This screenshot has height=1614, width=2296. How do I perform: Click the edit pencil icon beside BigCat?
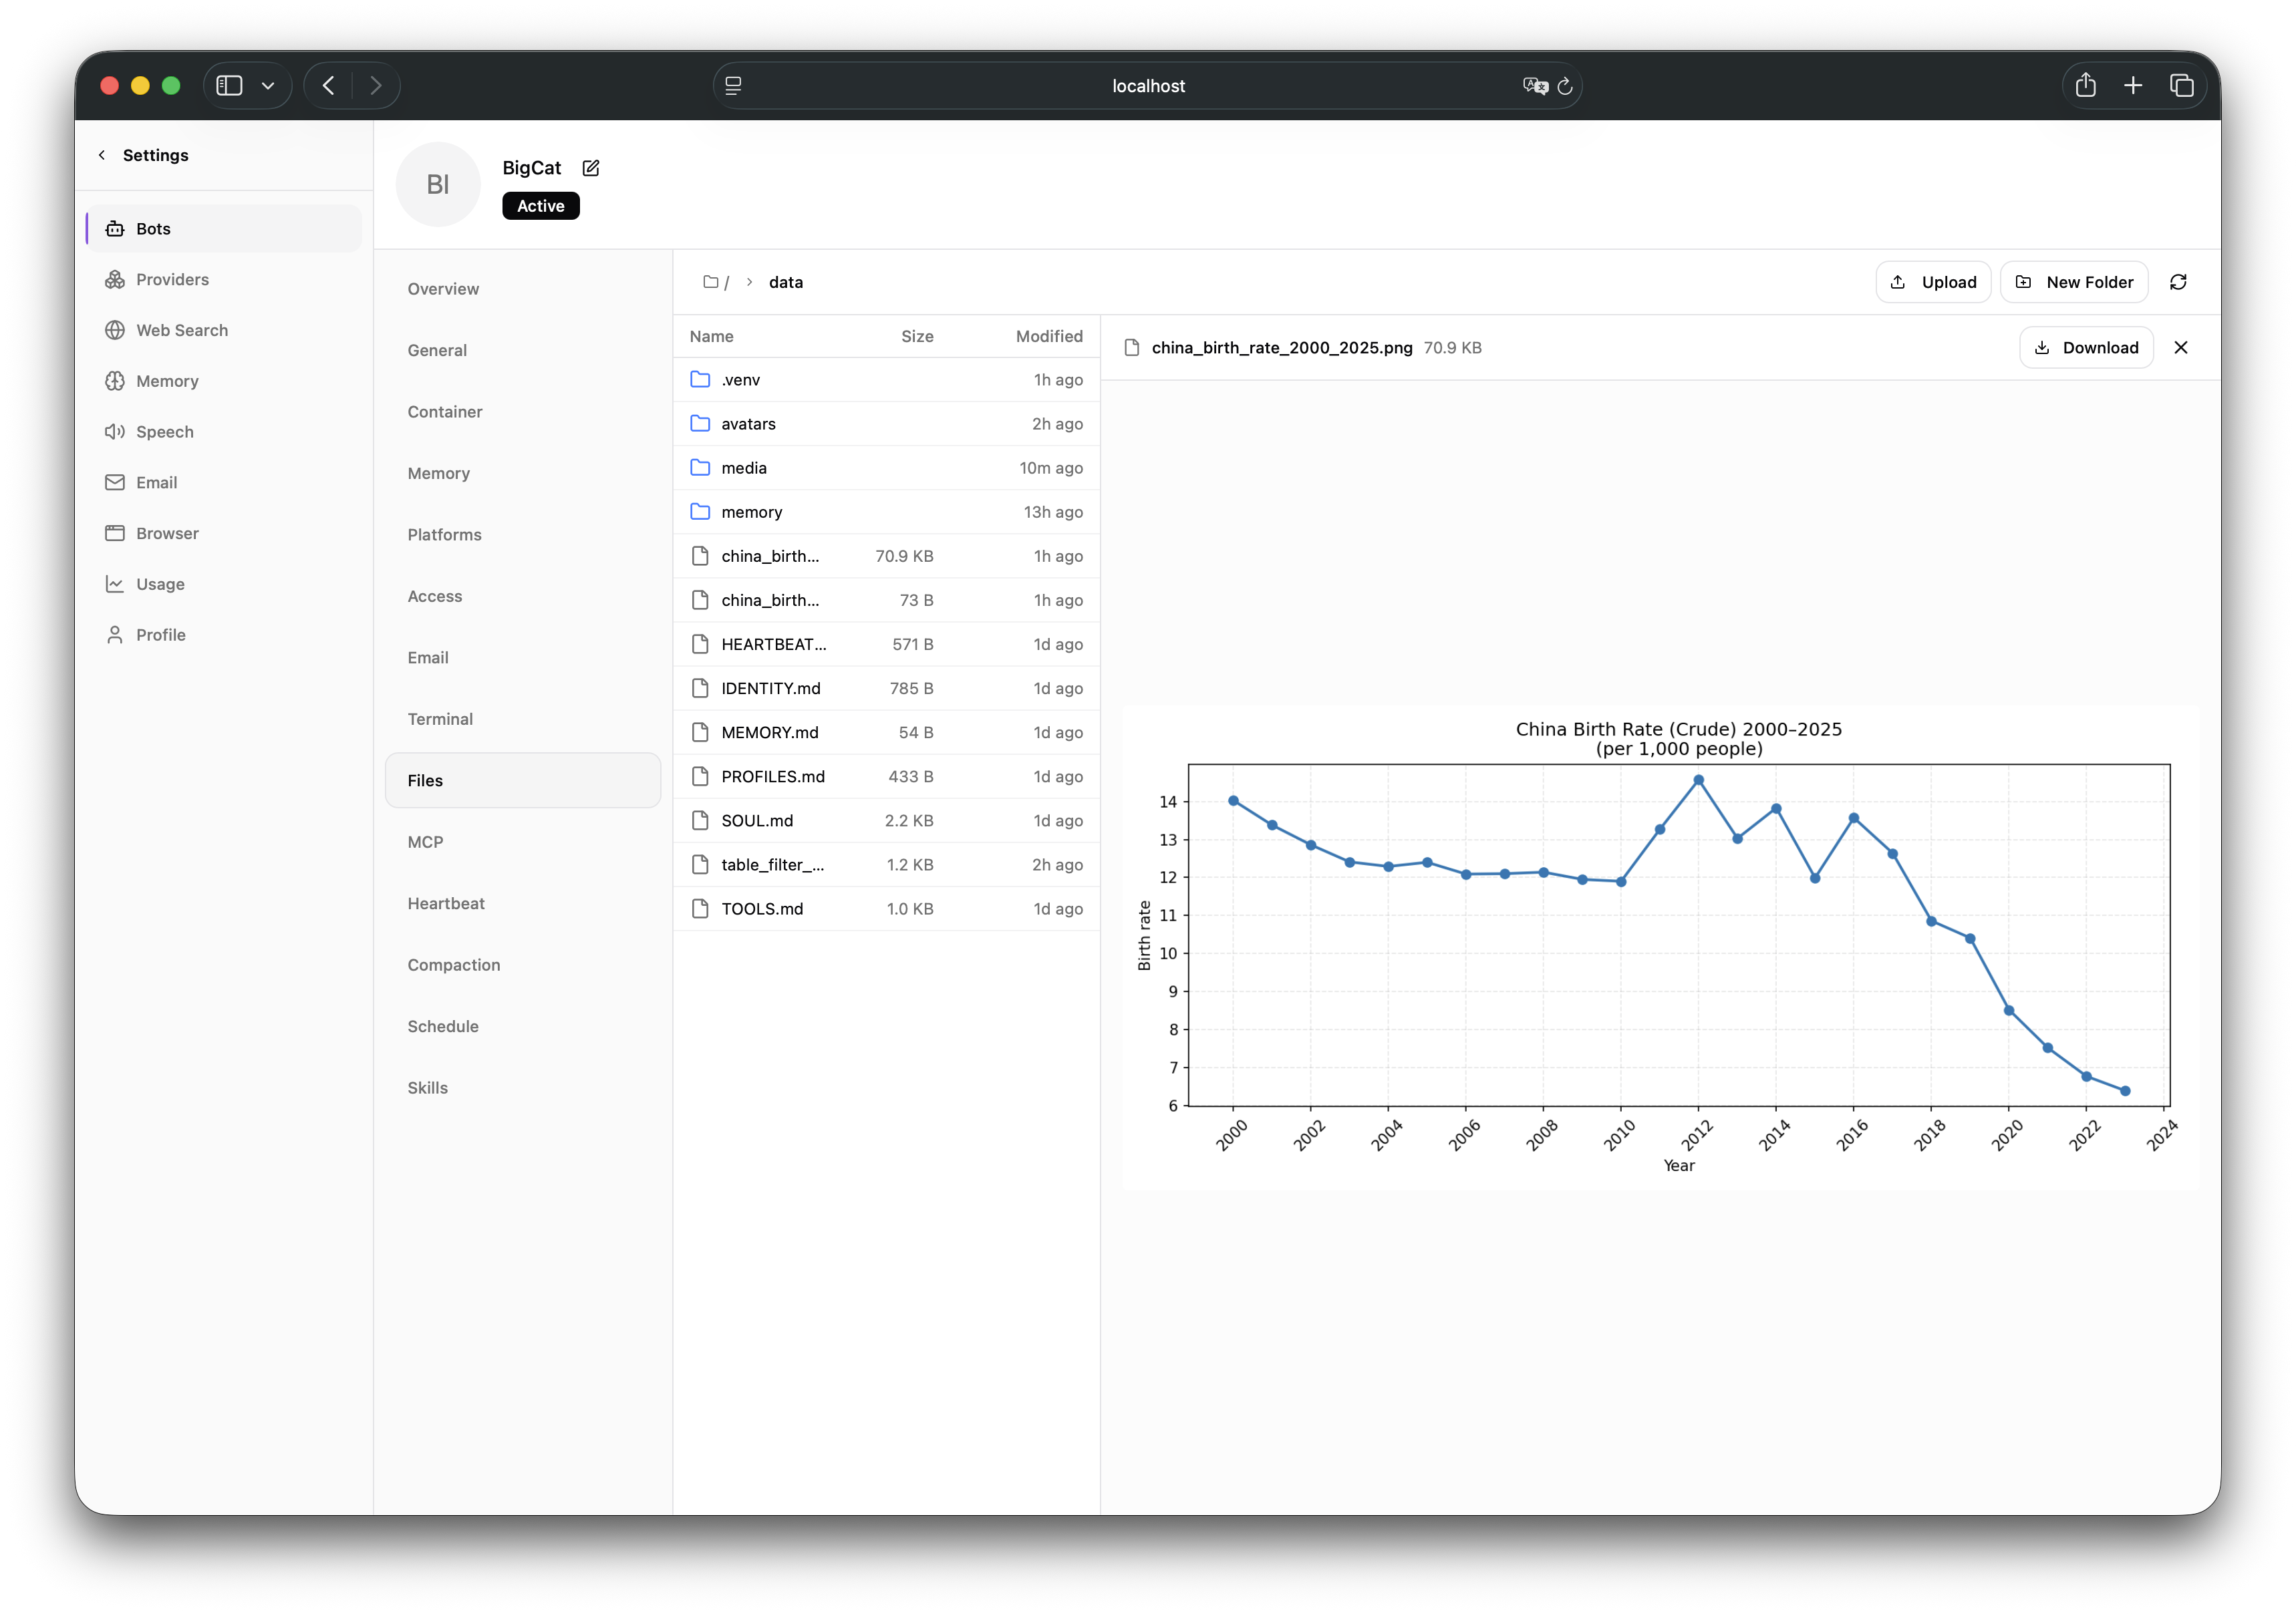coord(591,168)
